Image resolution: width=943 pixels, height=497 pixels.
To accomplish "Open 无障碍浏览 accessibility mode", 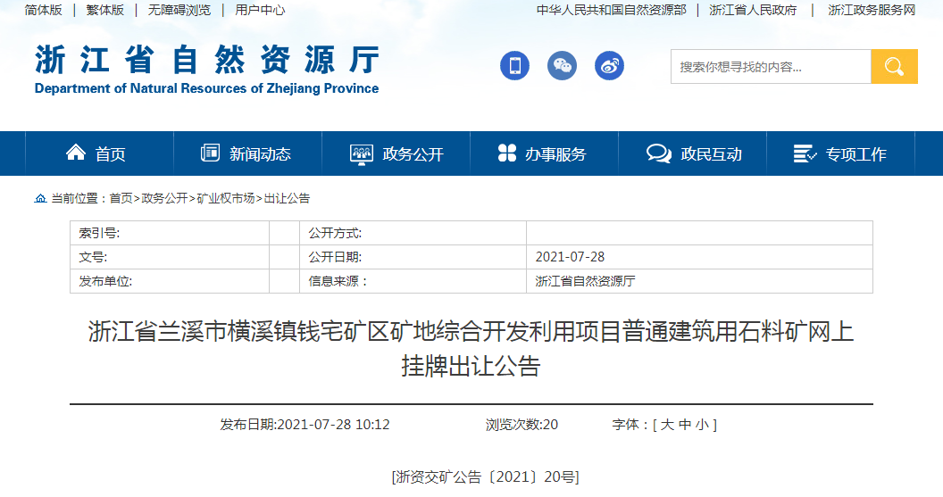I will pyautogui.click(x=179, y=10).
